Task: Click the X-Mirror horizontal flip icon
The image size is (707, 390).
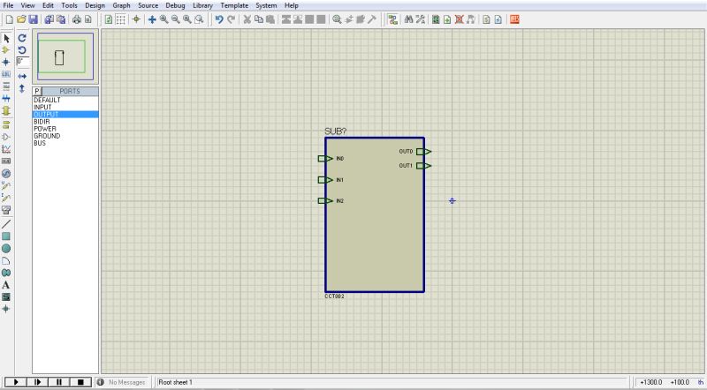Action: click(22, 76)
